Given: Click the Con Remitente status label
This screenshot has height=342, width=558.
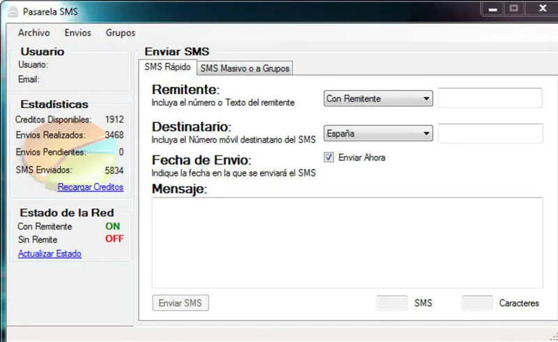Looking at the screenshot, I should pyautogui.click(x=45, y=226).
